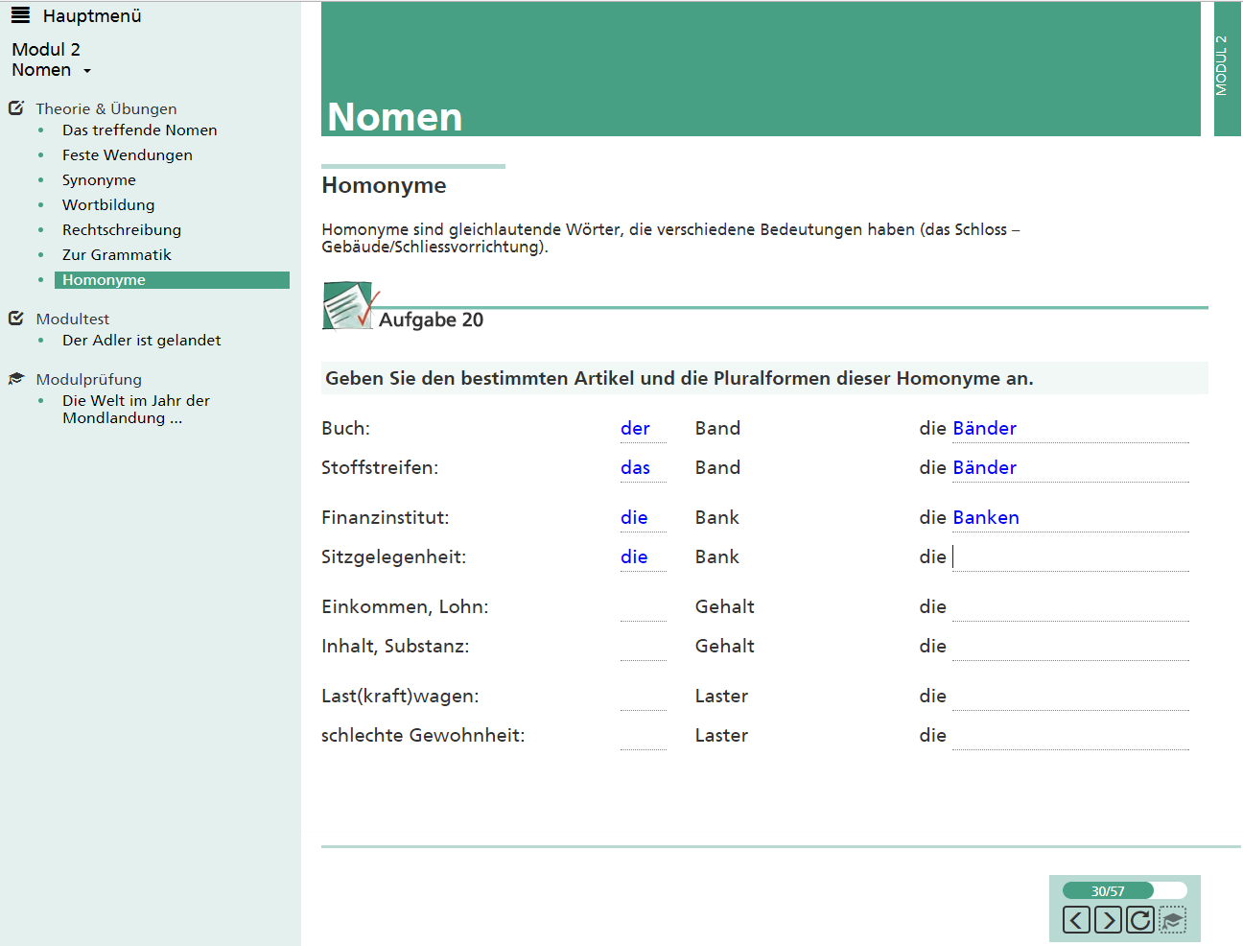1243x946 pixels.
Task: Open Zur Grammatik section
Action: pos(117,255)
